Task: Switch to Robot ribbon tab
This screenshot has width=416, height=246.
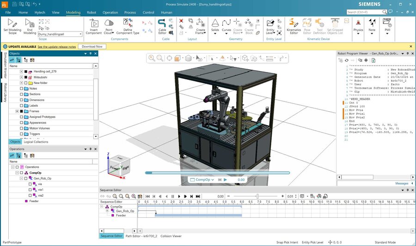Action: pyautogui.click(x=91, y=12)
